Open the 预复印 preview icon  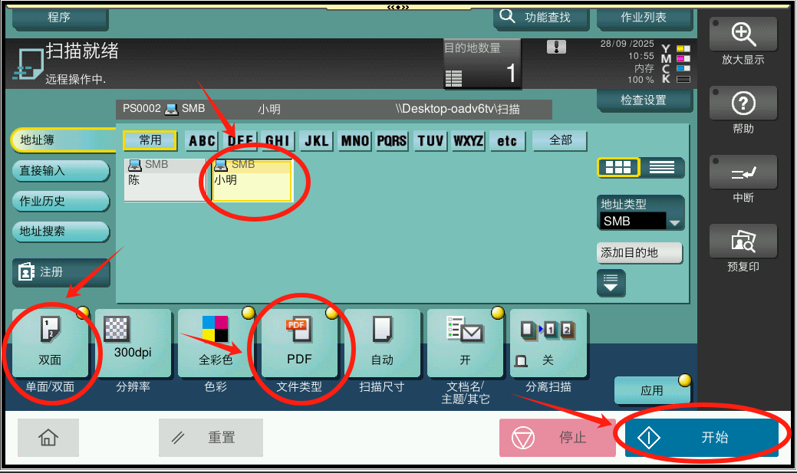pyautogui.click(x=743, y=241)
